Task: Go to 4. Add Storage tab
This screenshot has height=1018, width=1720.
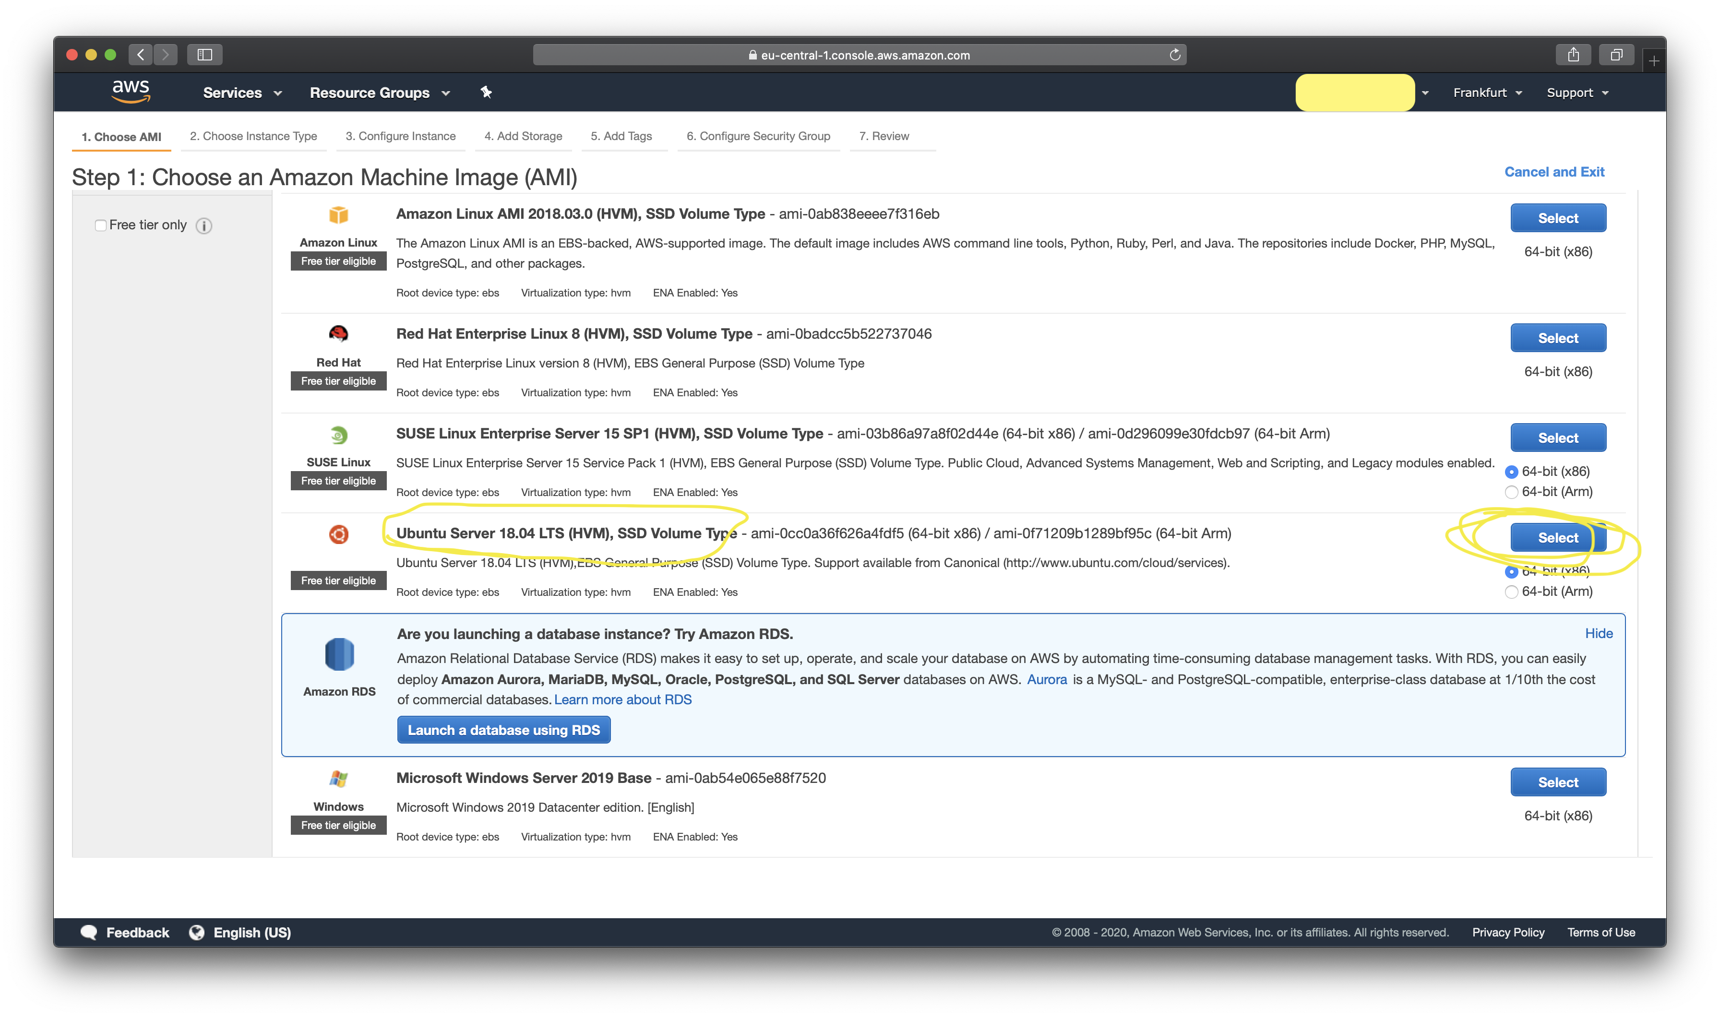Action: 524,136
